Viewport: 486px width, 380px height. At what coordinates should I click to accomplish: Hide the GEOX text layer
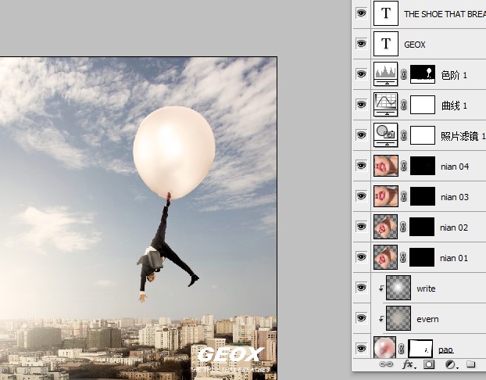[362, 44]
